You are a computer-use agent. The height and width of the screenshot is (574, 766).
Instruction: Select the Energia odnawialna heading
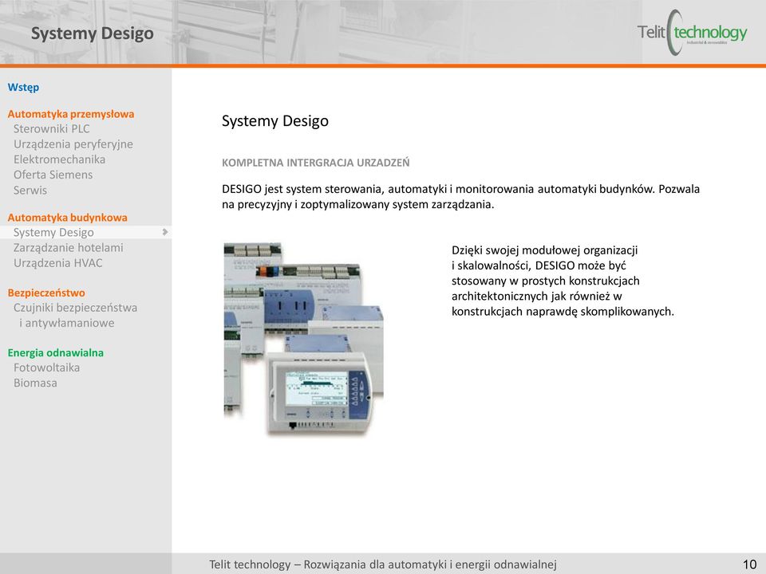tap(56, 353)
